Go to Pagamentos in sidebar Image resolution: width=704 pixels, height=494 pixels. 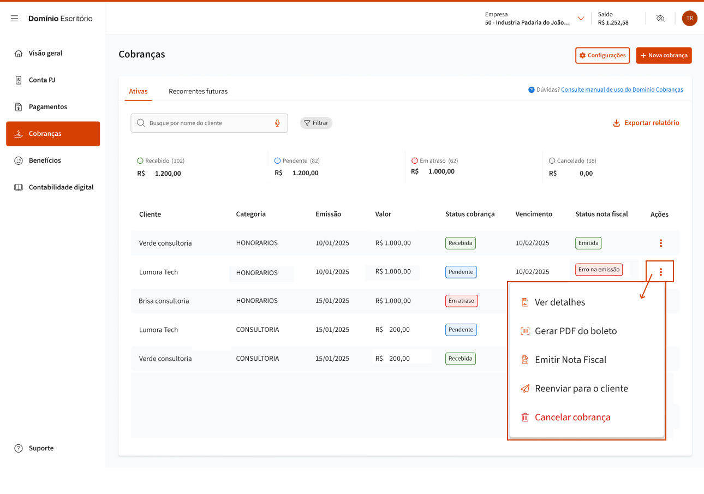click(47, 107)
